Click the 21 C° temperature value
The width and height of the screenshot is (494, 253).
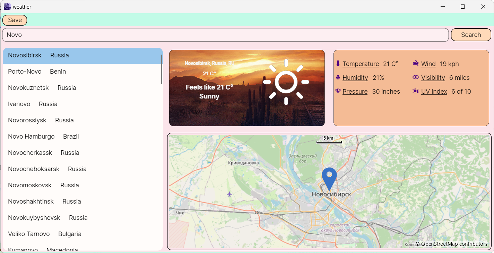[391, 64]
